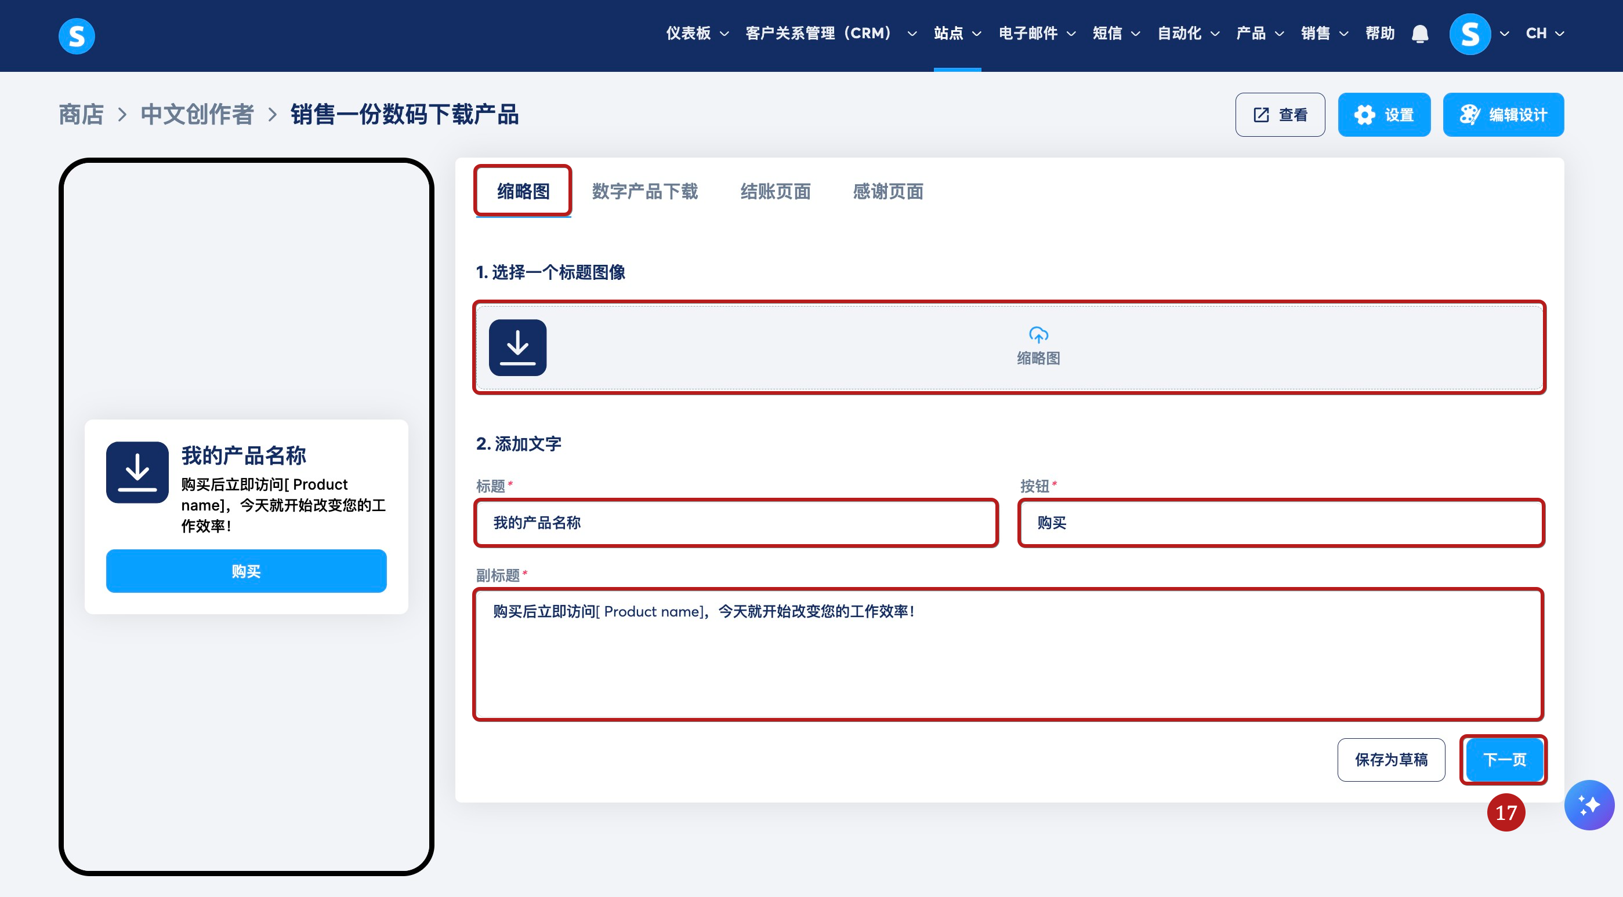Click 保存为草稿 button
This screenshot has width=1623, height=897.
(1390, 759)
